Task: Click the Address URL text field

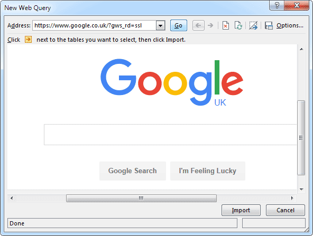Action: [95, 25]
